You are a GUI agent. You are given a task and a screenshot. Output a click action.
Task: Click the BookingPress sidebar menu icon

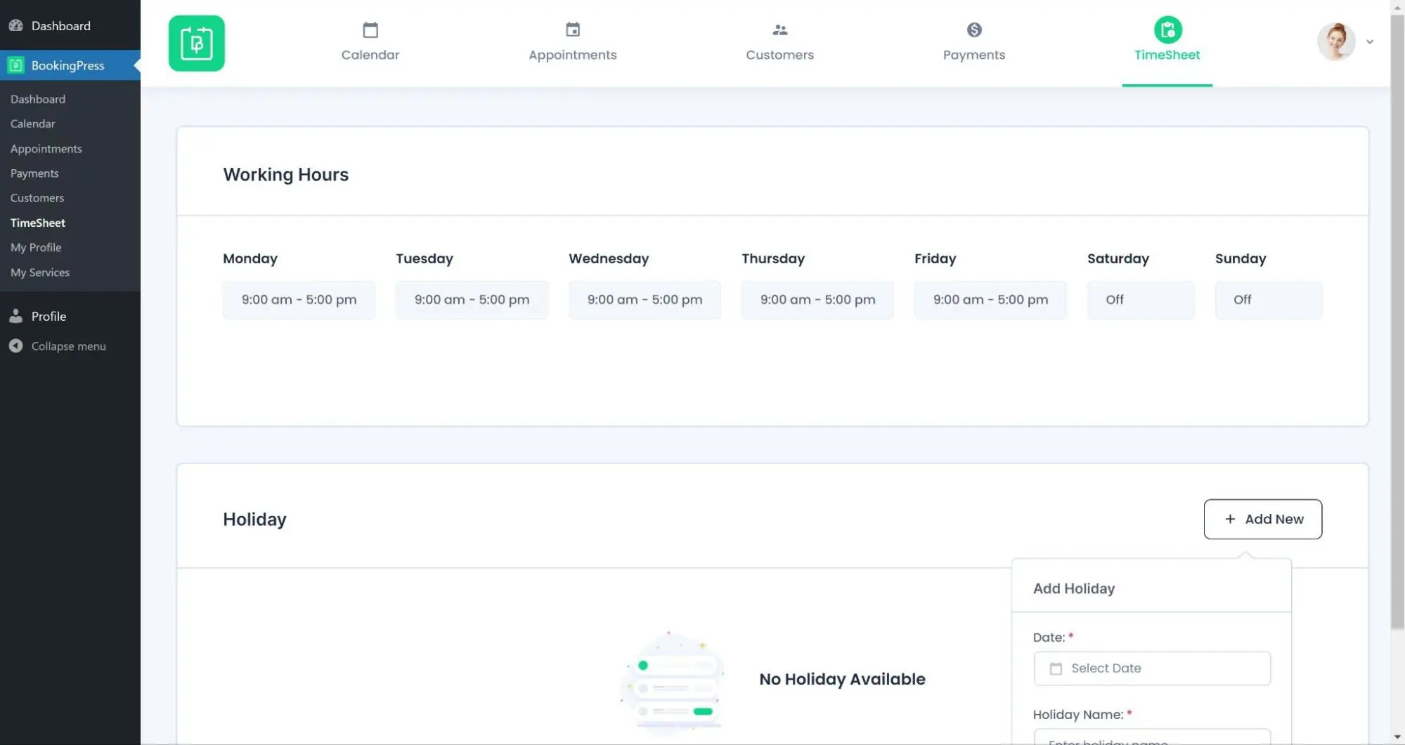pyautogui.click(x=16, y=65)
